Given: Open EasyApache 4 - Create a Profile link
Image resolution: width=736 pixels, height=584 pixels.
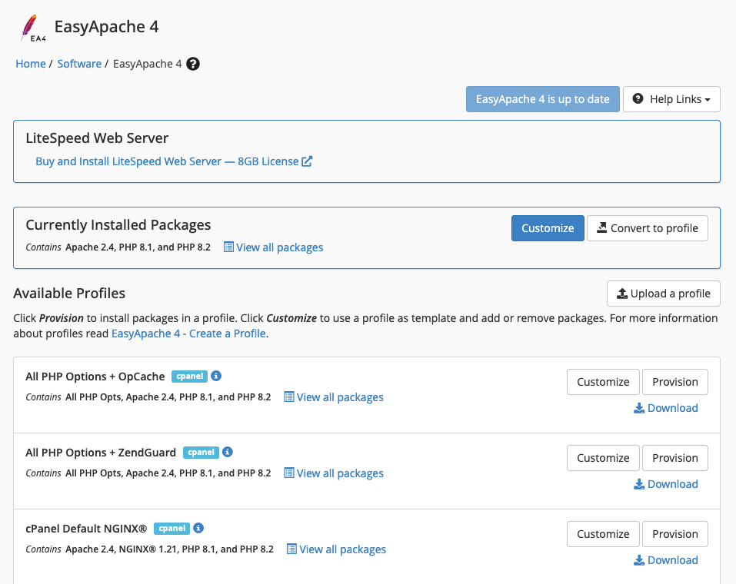Looking at the screenshot, I should (x=188, y=333).
